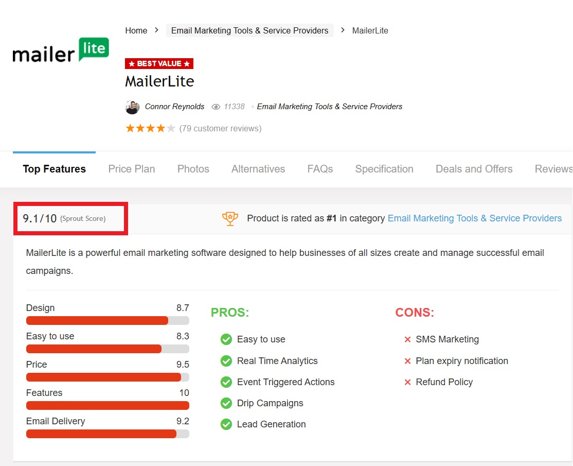Click the MailerLite logo image

61,50
